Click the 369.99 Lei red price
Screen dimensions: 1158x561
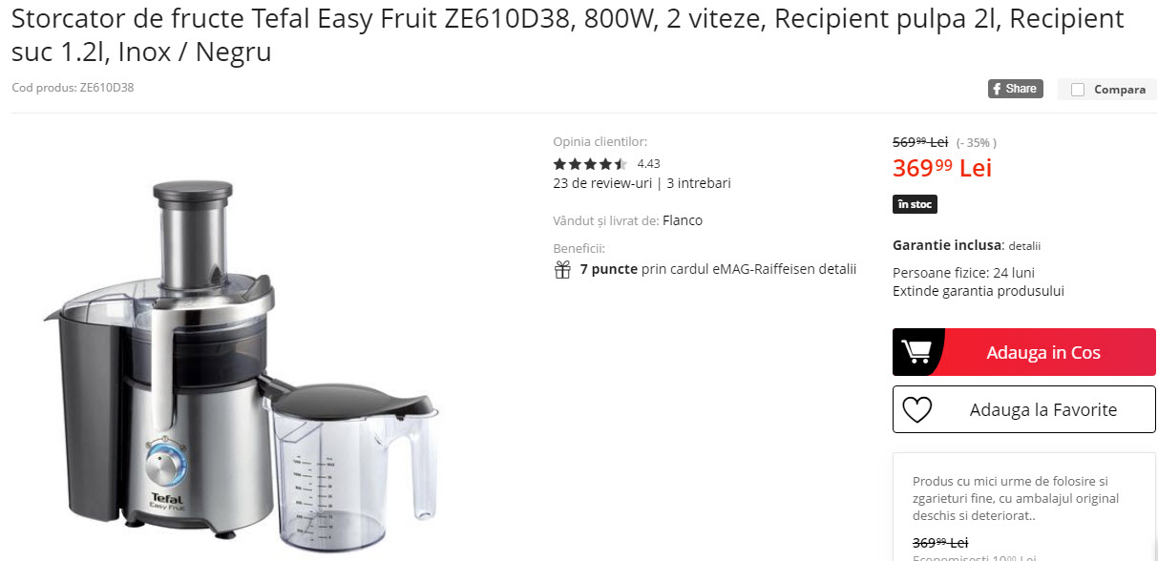tap(941, 168)
